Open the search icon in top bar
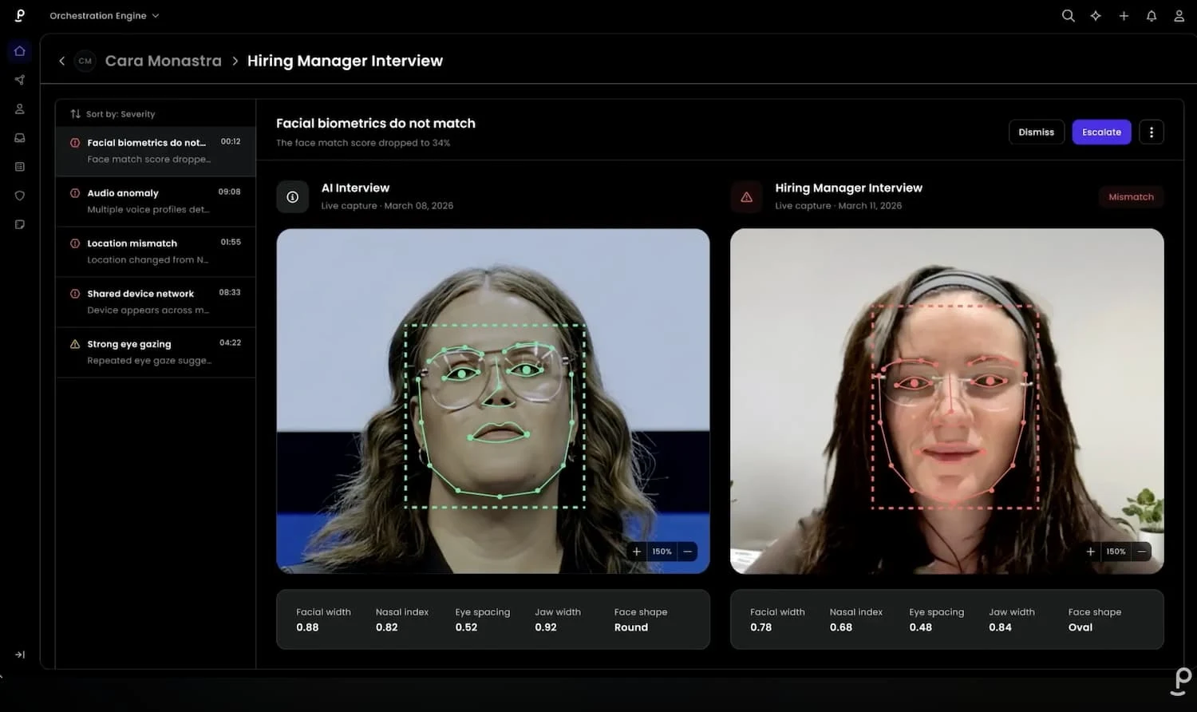 tap(1068, 16)
